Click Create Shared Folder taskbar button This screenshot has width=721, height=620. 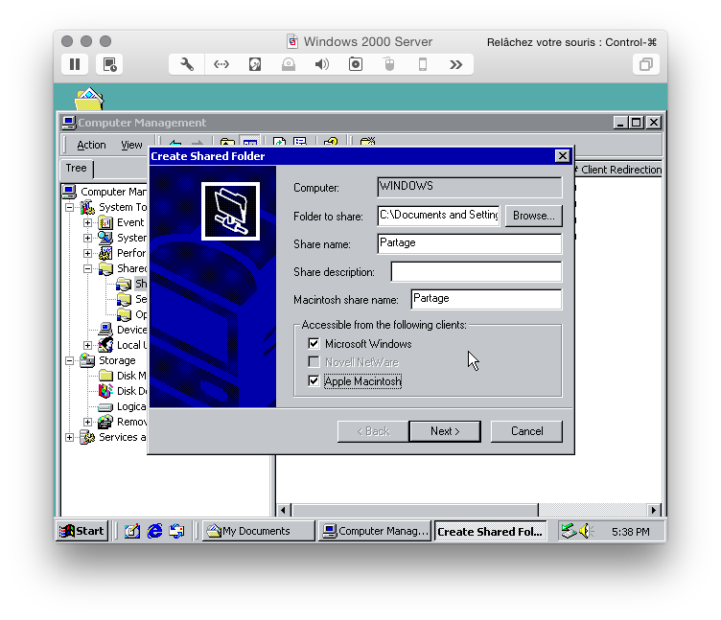(490, 532)
